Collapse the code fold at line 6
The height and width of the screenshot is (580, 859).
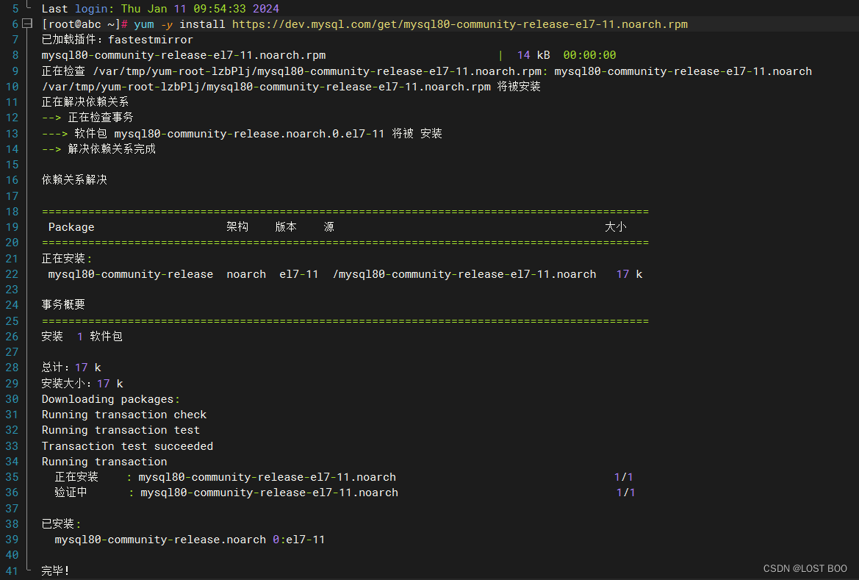coord(26,24)
